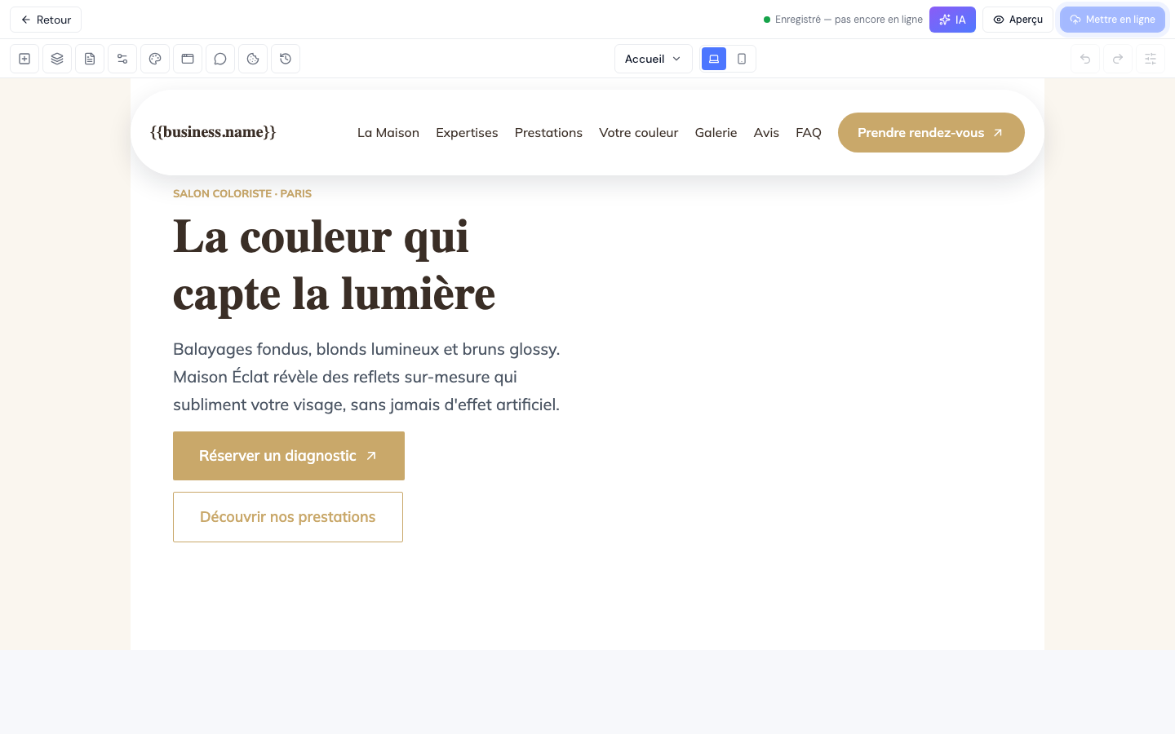Click Mettre en ligne publish button
This screenshot has width=1175, height=734.
1112,20
